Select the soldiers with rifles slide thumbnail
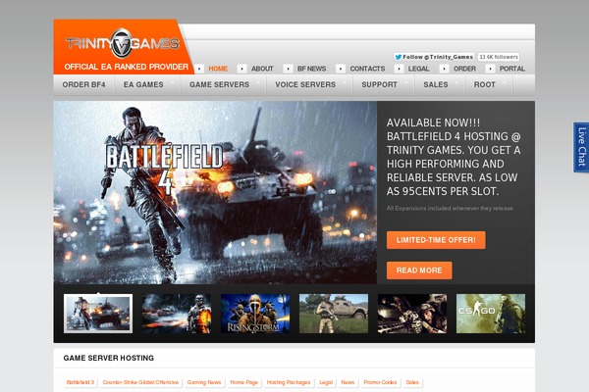The height and width of the screenshot is (392, 589). click(x=412, y=314)
